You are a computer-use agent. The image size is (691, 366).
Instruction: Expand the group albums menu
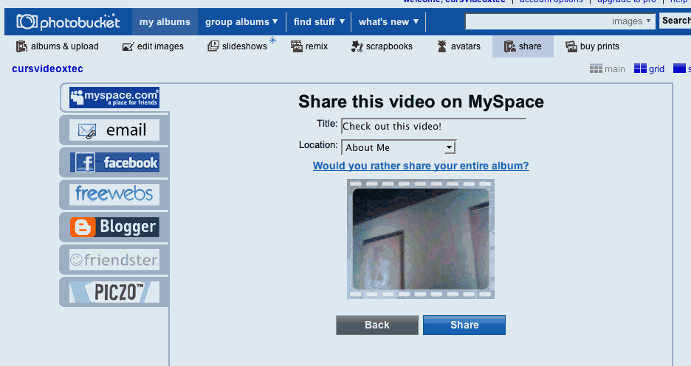241,21
